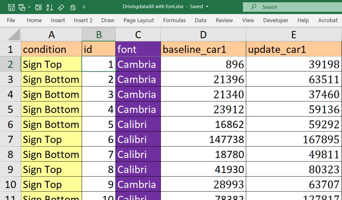This screenshot has width=342, height=200.
Task: Click the 'Cambria' cell in row 10
Action: [138, 184]
